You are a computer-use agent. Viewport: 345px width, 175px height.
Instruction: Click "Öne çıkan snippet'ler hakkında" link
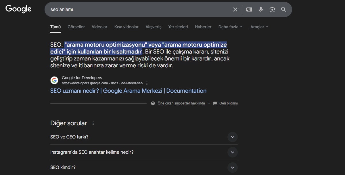[181, 103]
